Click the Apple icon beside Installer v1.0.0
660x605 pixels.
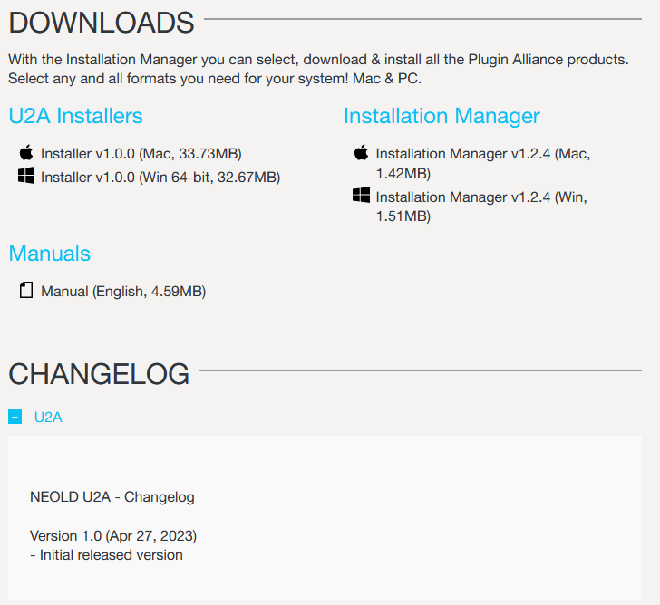(x=26, y=153)
